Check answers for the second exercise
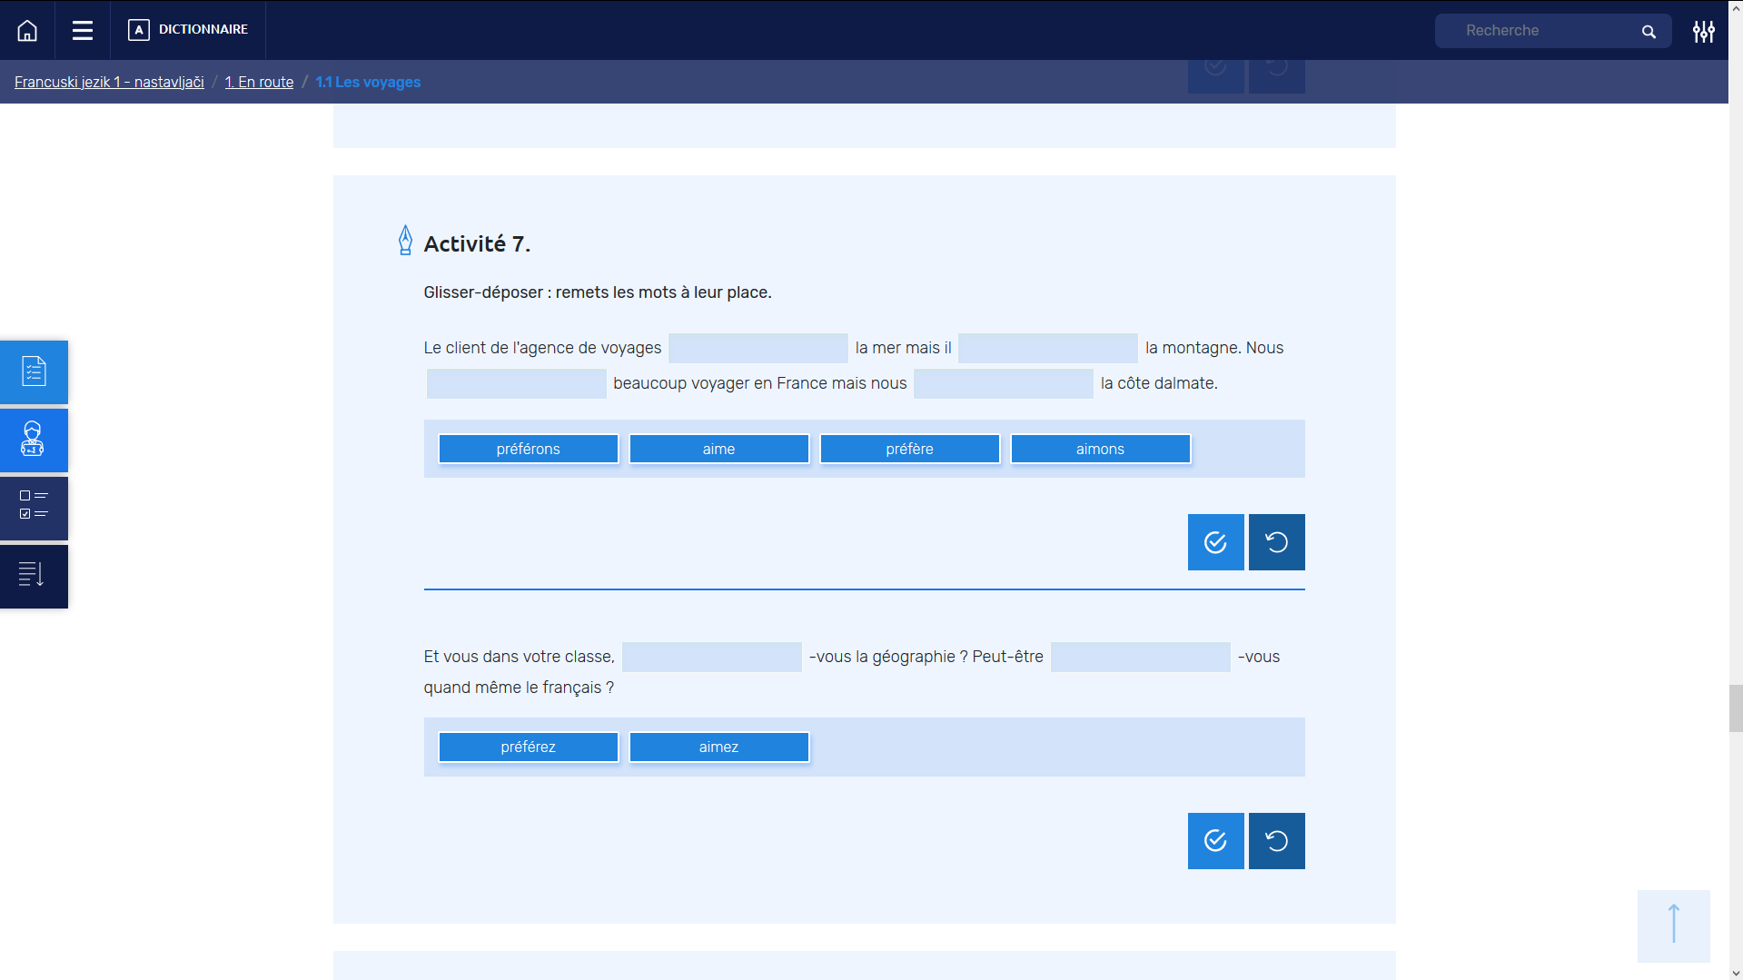1743x980 pixels. coord(1215,841)
